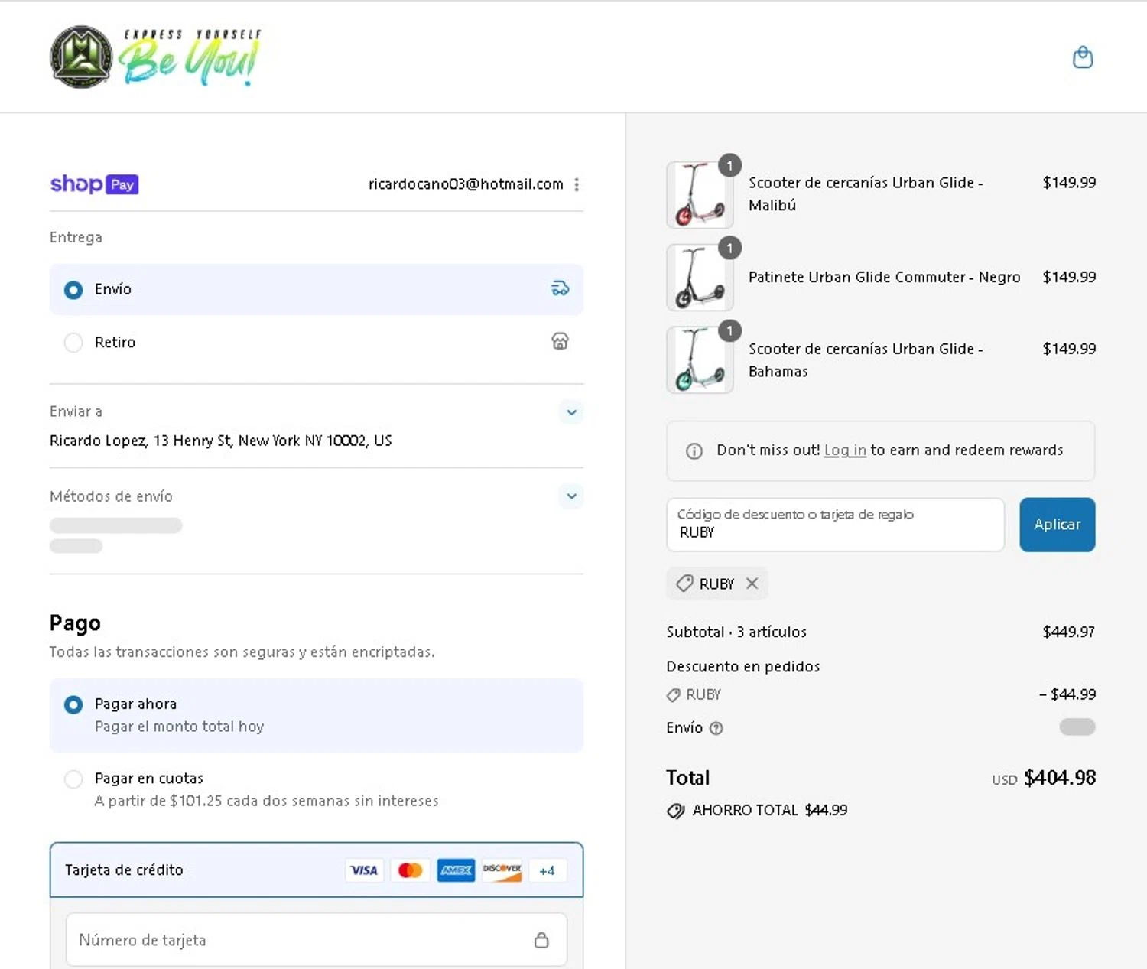Viewport: 1147px width, 969px height.
Task: Follow the Log in rewards link
Action: (x=845, y=450)
